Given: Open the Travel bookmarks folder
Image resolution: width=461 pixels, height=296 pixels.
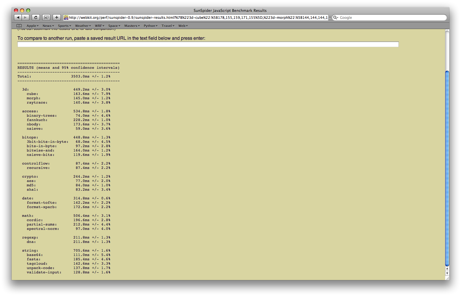Looking at the screenshot, I should click(x=168, y=26).
